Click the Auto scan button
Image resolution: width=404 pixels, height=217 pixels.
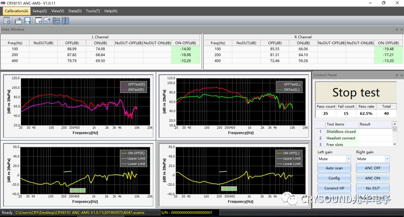(334, 168)
